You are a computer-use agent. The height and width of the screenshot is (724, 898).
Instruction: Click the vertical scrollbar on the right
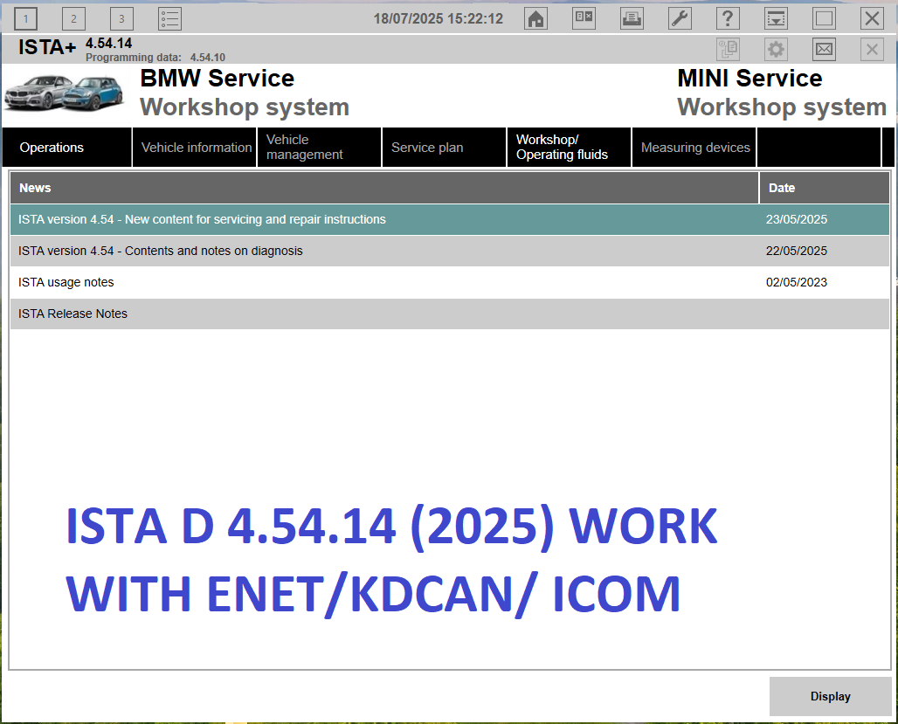tap(894, 349)
